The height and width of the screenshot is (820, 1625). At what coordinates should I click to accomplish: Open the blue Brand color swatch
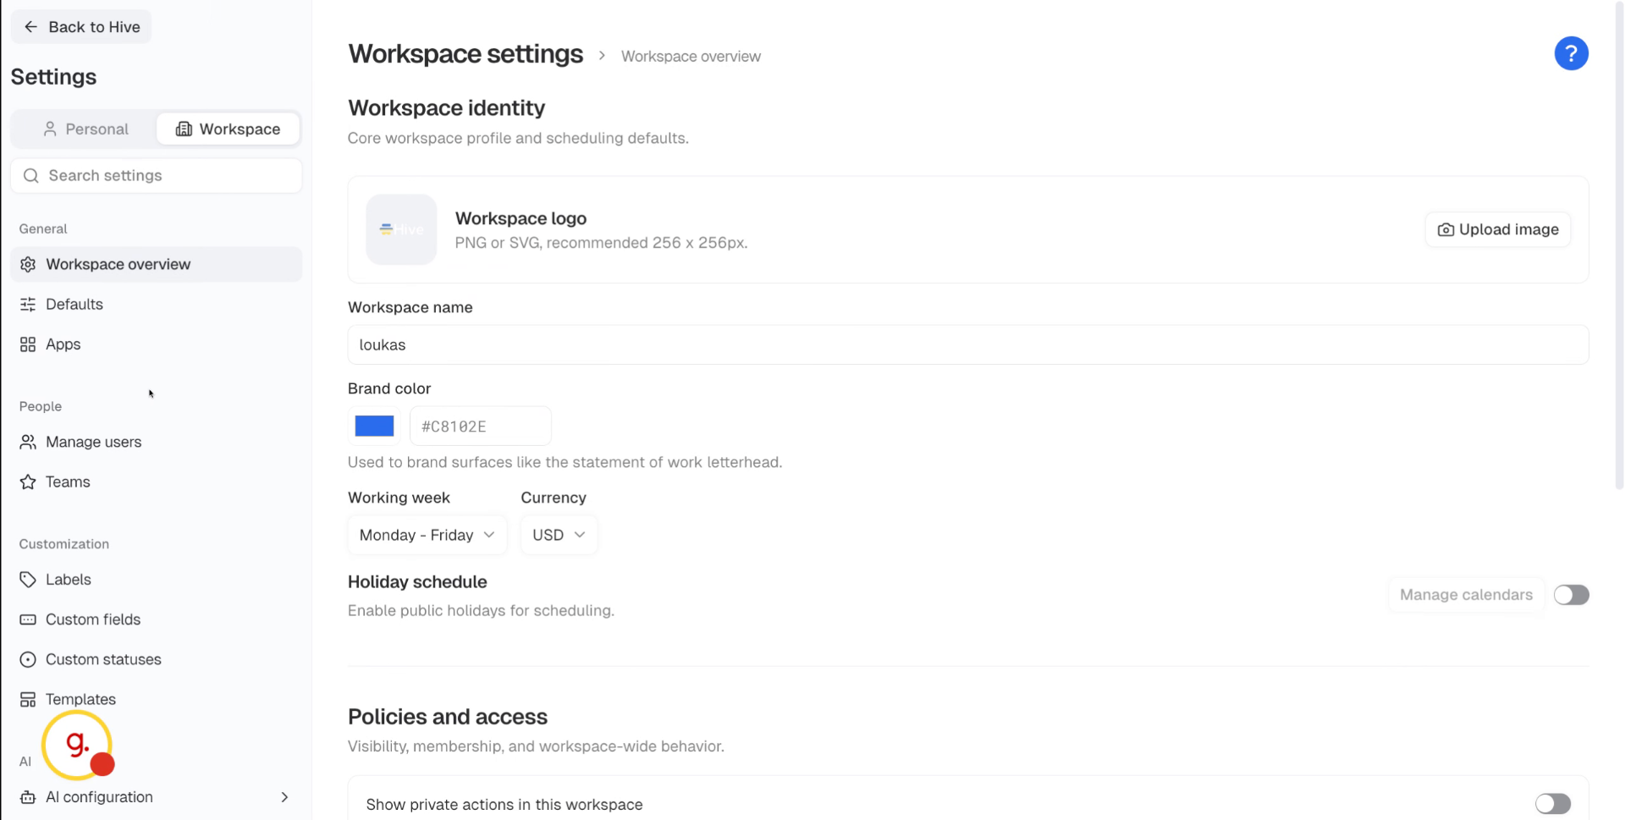tap(374, 427)
